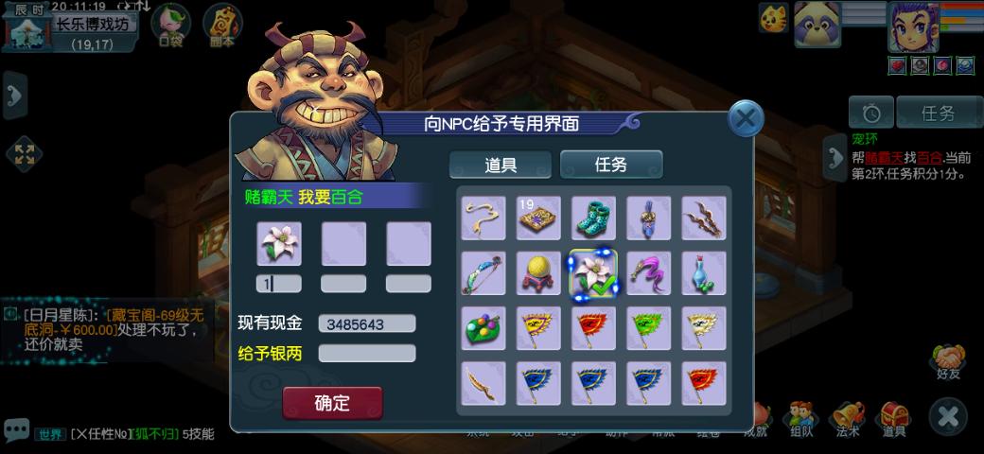Image resolution: width=984 pixels, height=454 pixels.
Task: Select the blue potion bottle item
Action: pos(704,272)
